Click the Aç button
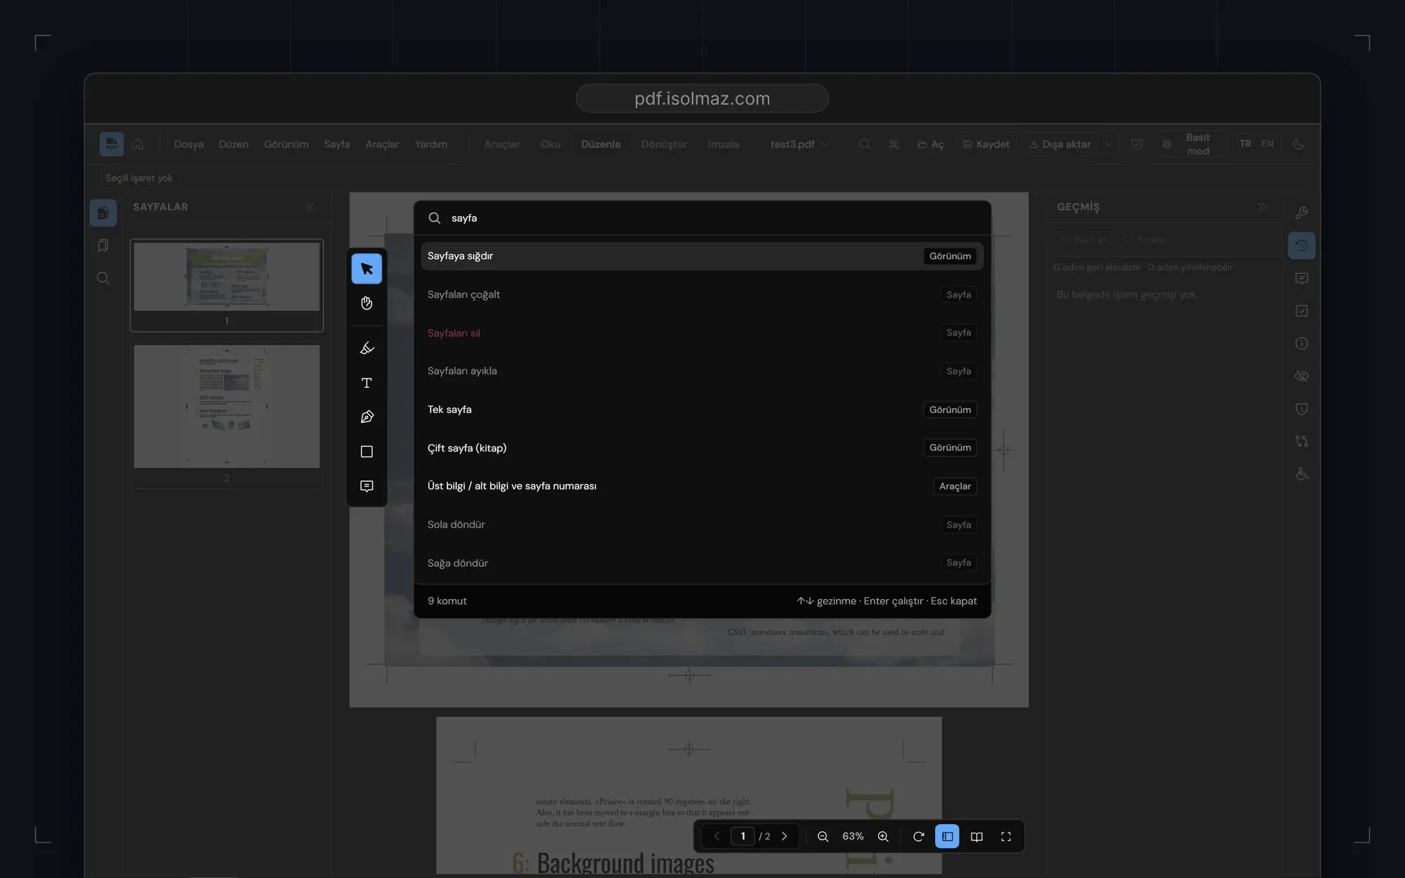 [931, 144]
